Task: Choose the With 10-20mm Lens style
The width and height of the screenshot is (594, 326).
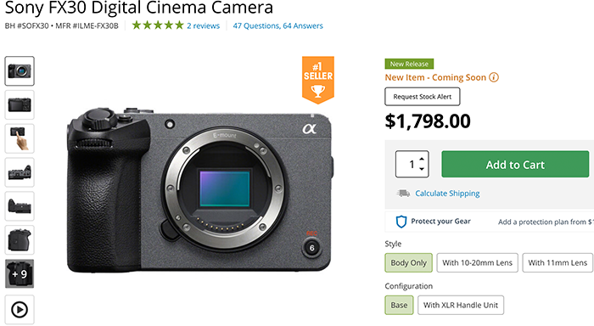Action: tap(477, 262)
